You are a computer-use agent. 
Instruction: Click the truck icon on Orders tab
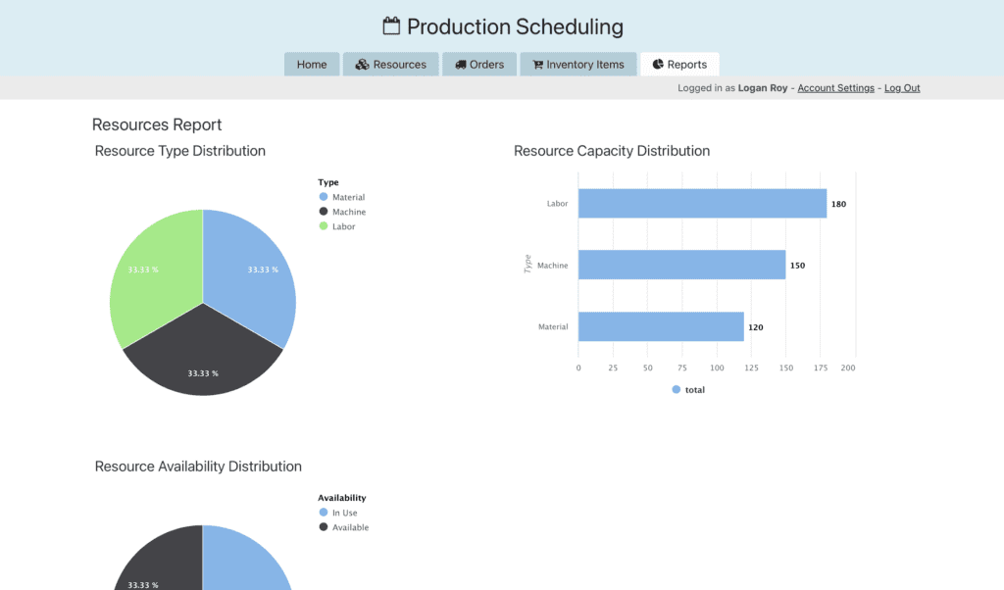pyautogui.click(x=461, y=65)
